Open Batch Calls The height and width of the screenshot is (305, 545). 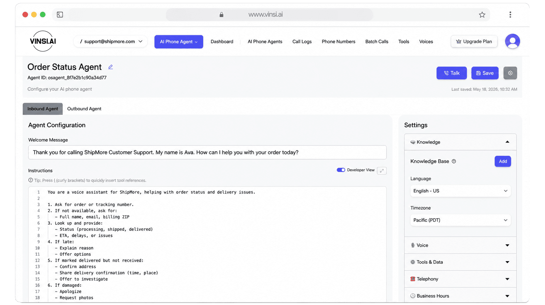pyautogui.click(x=377, y=41)
